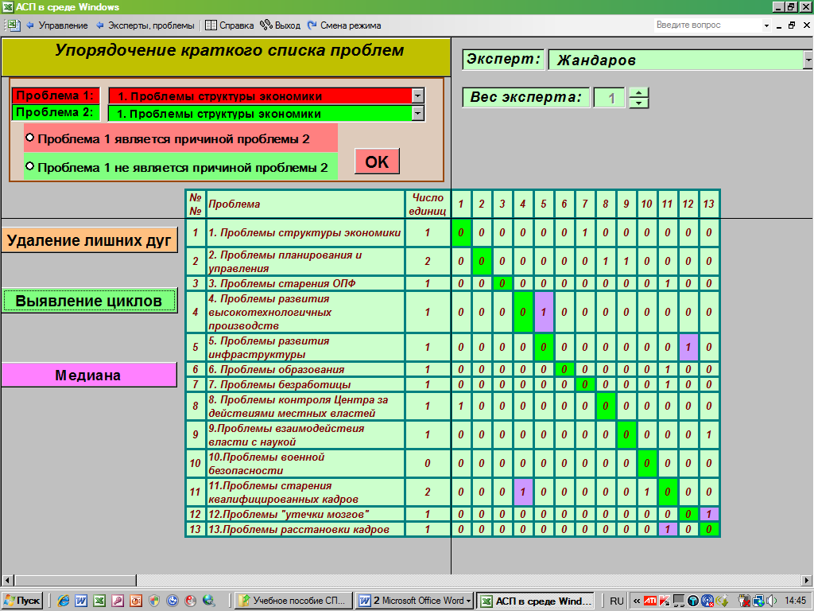Viewport: 814px width, 611px height.
Task: Click row '7. Проблемы безработицы'
Action: [x=304, y=384]
